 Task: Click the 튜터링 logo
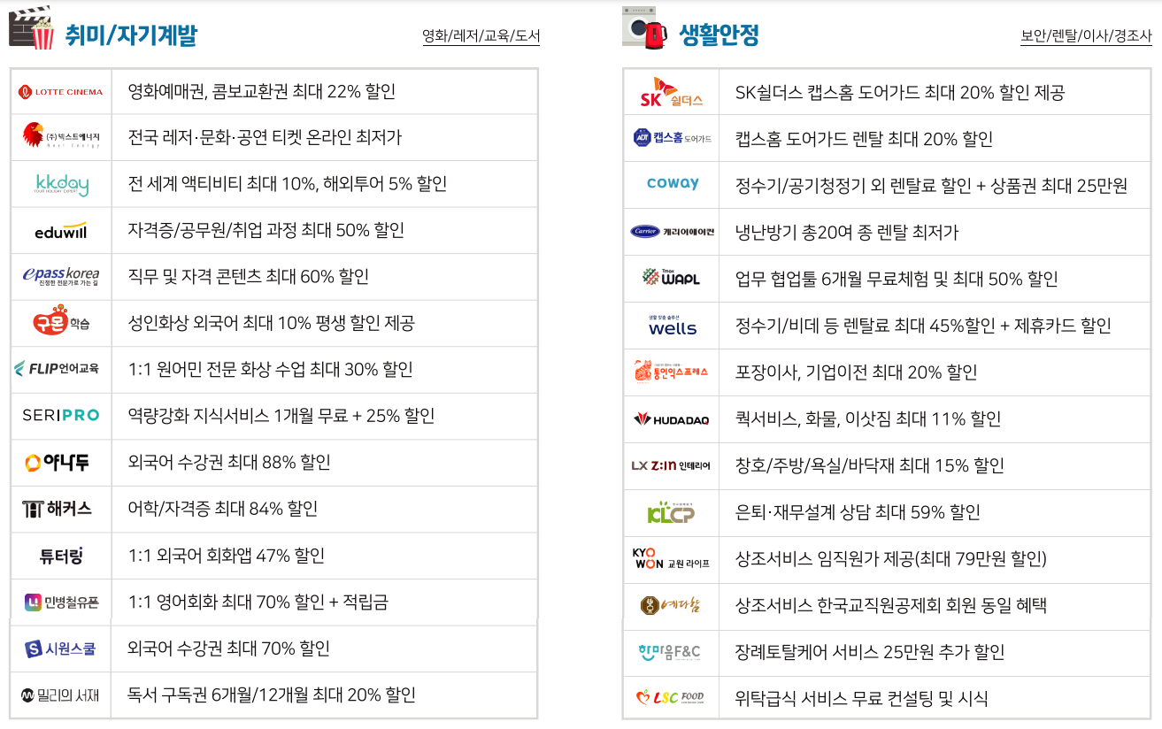pos(61,556)
